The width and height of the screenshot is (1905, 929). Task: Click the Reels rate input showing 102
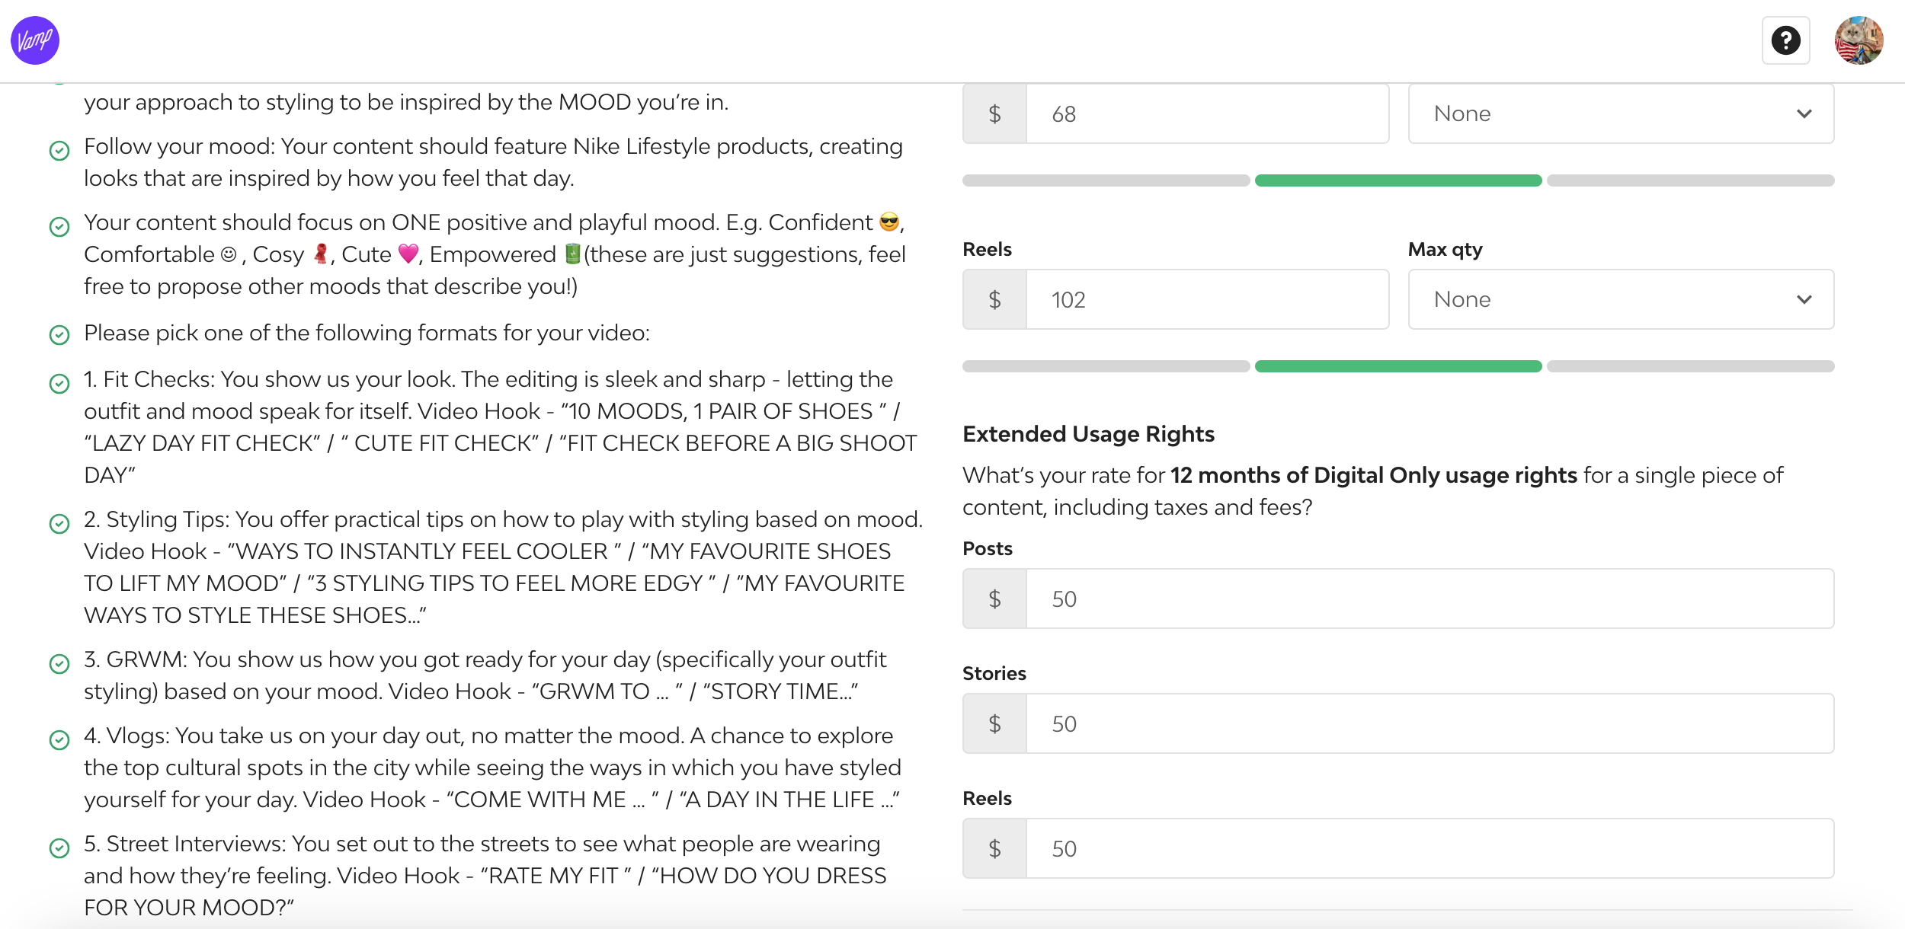click(x=1207, y=300)
